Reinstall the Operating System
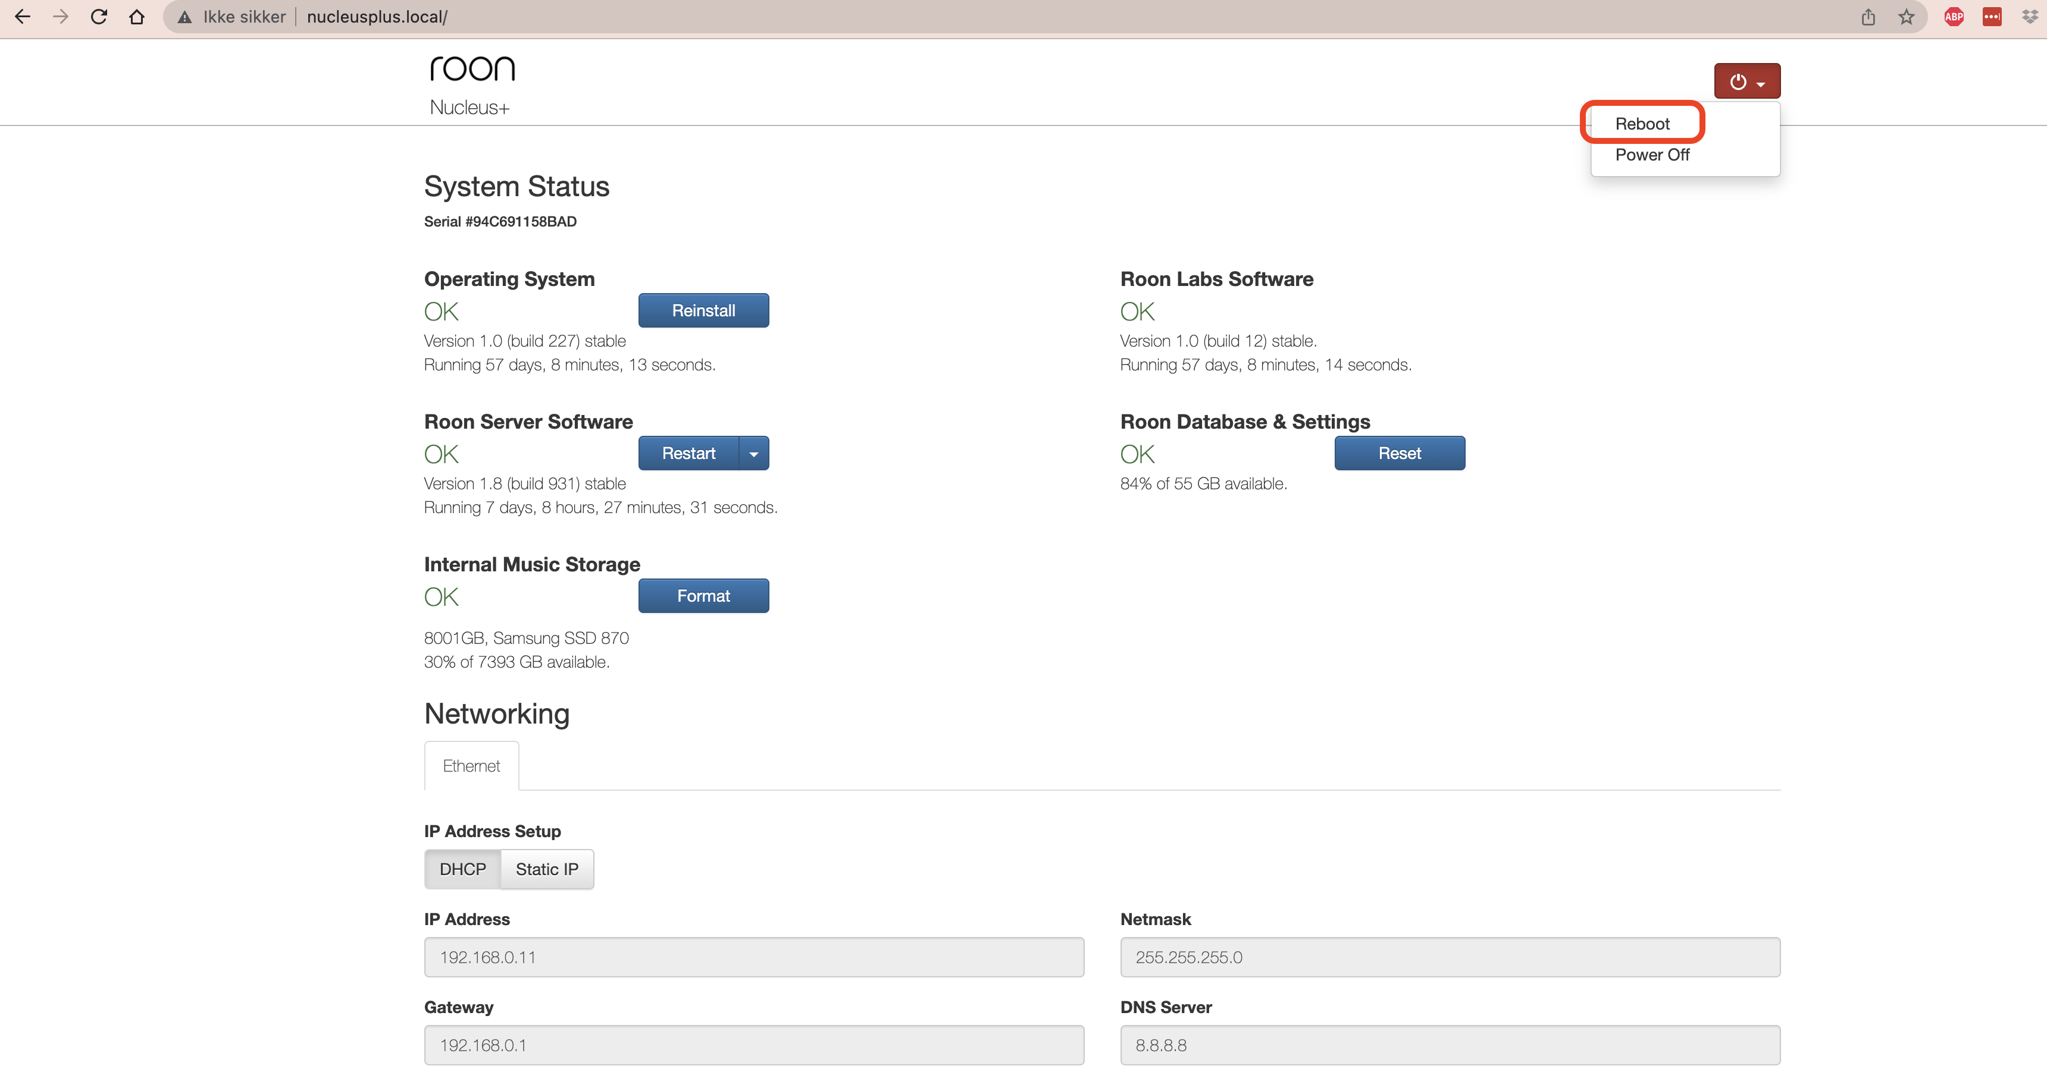Image resolution: width=2047 pixels, height=1088 pixels. [x=703, y=310]
